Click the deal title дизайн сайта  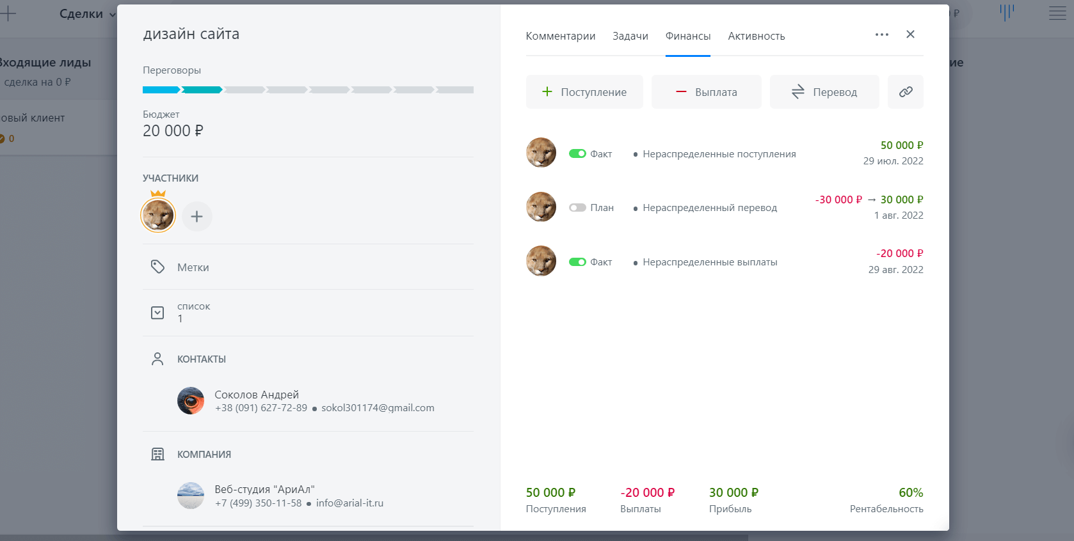(x=191, y=34)
